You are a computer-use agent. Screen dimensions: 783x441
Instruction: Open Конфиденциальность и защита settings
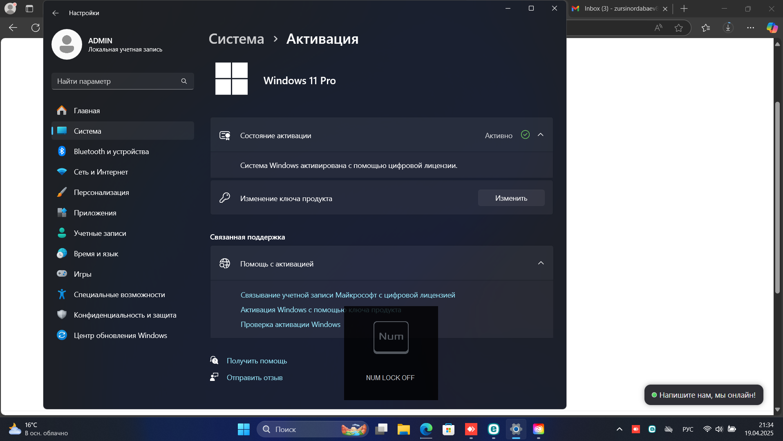point(123,315)
